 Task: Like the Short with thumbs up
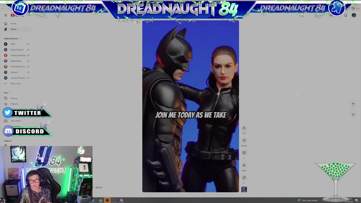[244, 128]
